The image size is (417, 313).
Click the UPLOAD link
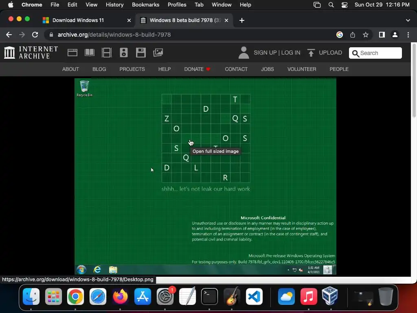click(330, 53)
